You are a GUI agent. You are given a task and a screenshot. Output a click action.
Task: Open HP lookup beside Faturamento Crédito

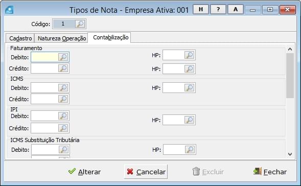(189, 68)
